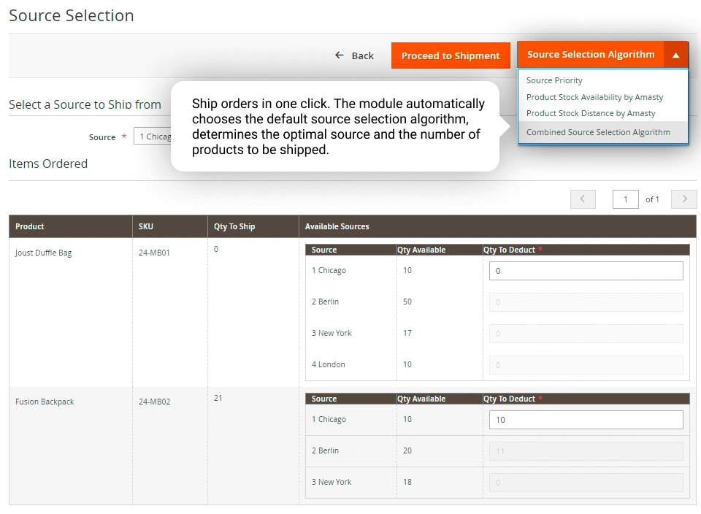Click the next page arrow in pagination
The height and width of the screenshot is (514, 701).
[x=683, y=199]
